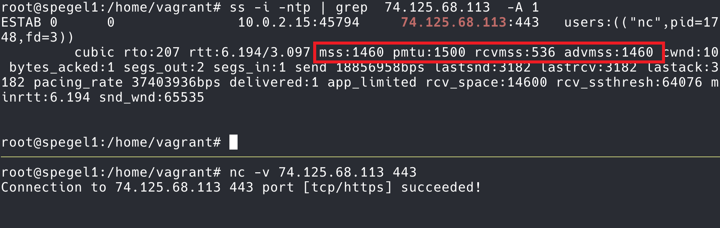Screen dimensions: 720x228
Task: Click the horizontal pane divider line
Action: (x=360, y=157)
